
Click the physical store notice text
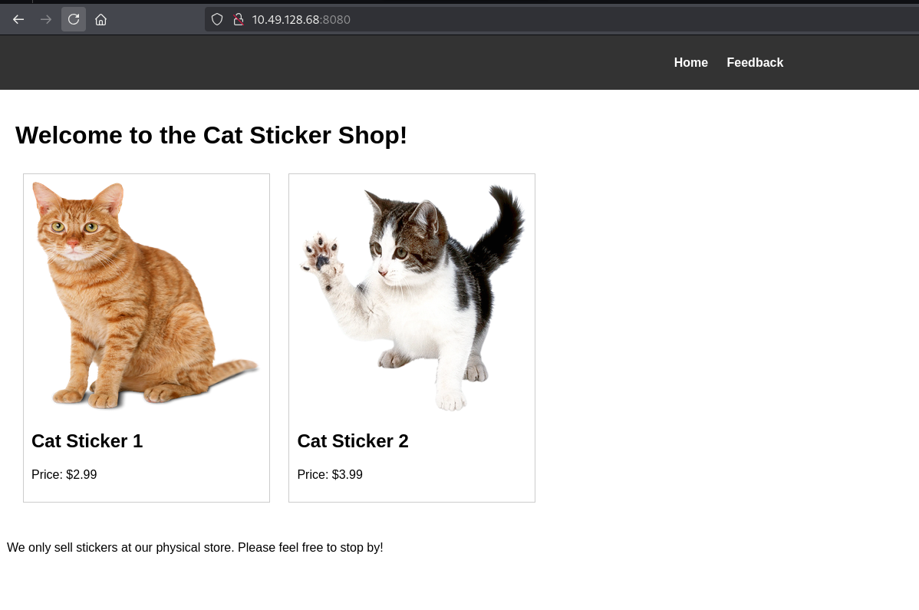(195, 547)
